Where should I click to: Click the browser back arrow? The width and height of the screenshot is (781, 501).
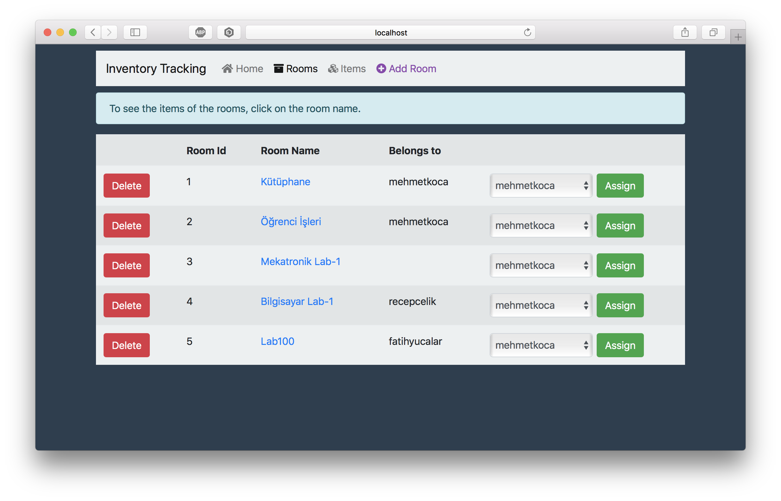[93, 32]
